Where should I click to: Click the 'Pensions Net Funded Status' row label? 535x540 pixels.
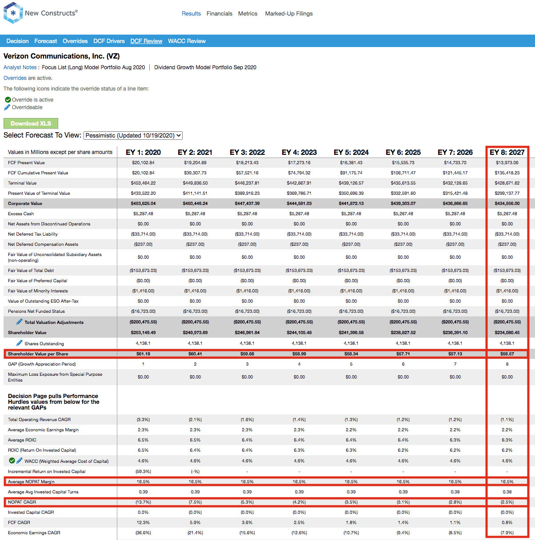tap(36, 311)
